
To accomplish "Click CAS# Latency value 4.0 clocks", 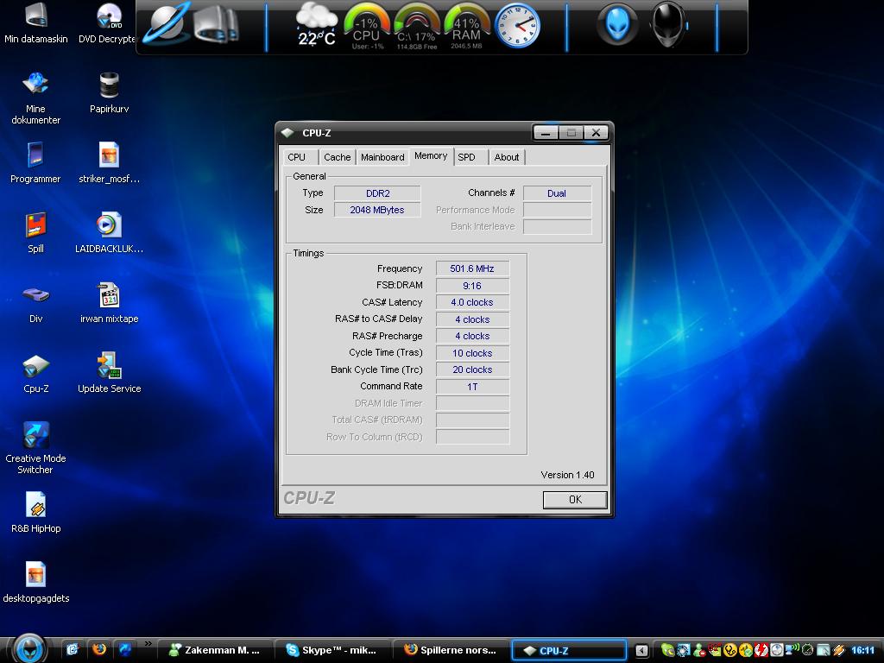I will [472, 303].
